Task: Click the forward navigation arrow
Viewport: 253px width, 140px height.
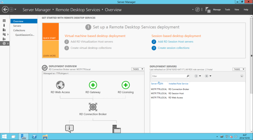Action: point(11,9)
